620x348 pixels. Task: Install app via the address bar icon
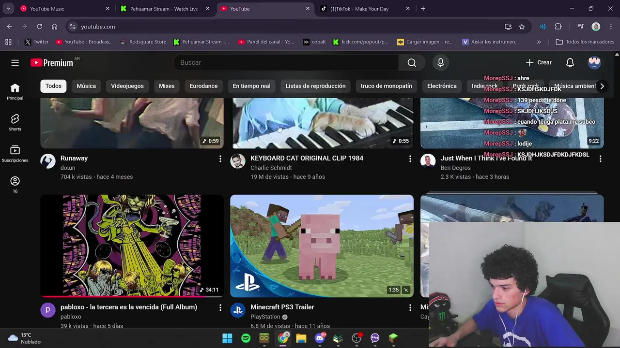click(x=508, y=27)
